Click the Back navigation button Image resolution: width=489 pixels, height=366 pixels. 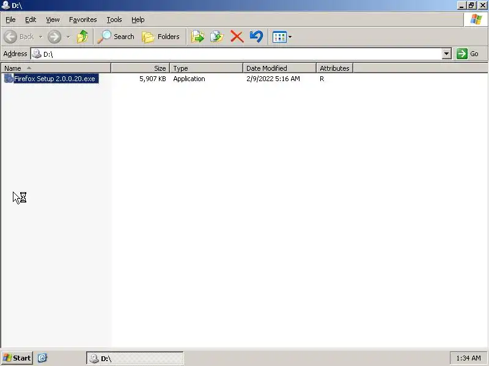pos(19,37)
